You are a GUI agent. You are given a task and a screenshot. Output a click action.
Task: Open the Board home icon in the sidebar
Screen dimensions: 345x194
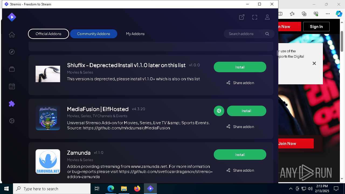coord(12,35)
